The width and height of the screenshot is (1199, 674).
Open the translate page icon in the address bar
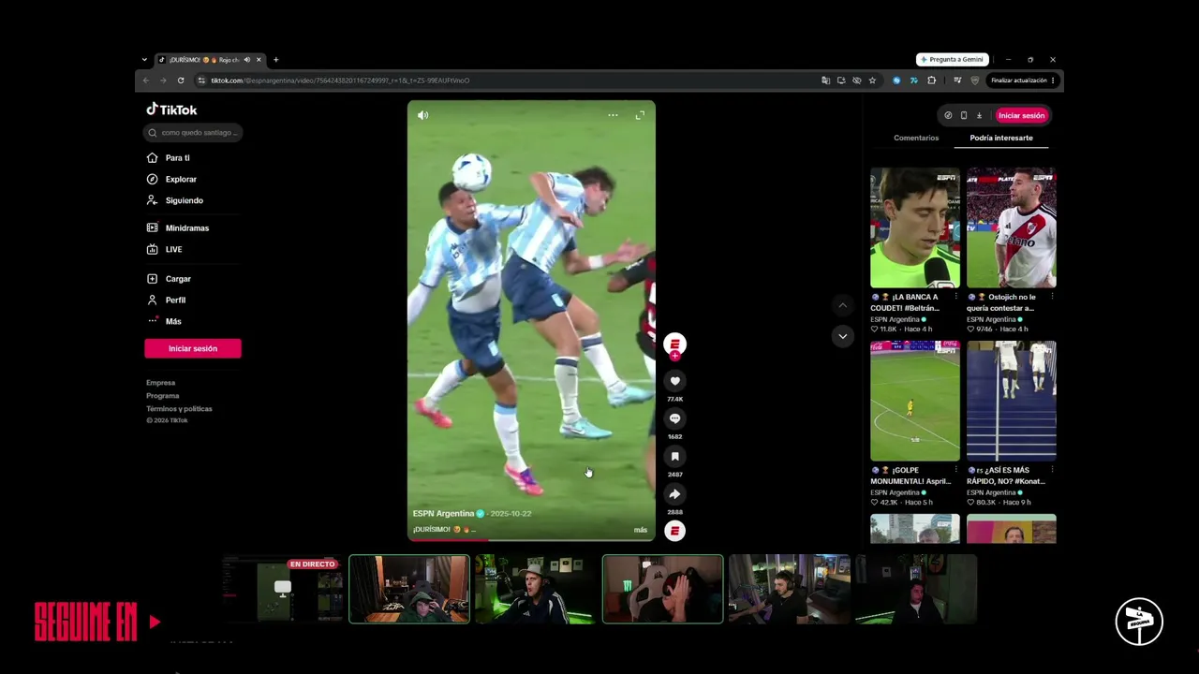pos(825,81)
